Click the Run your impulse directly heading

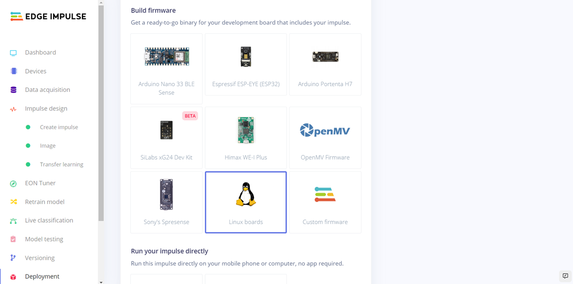(x=170, y=251)
